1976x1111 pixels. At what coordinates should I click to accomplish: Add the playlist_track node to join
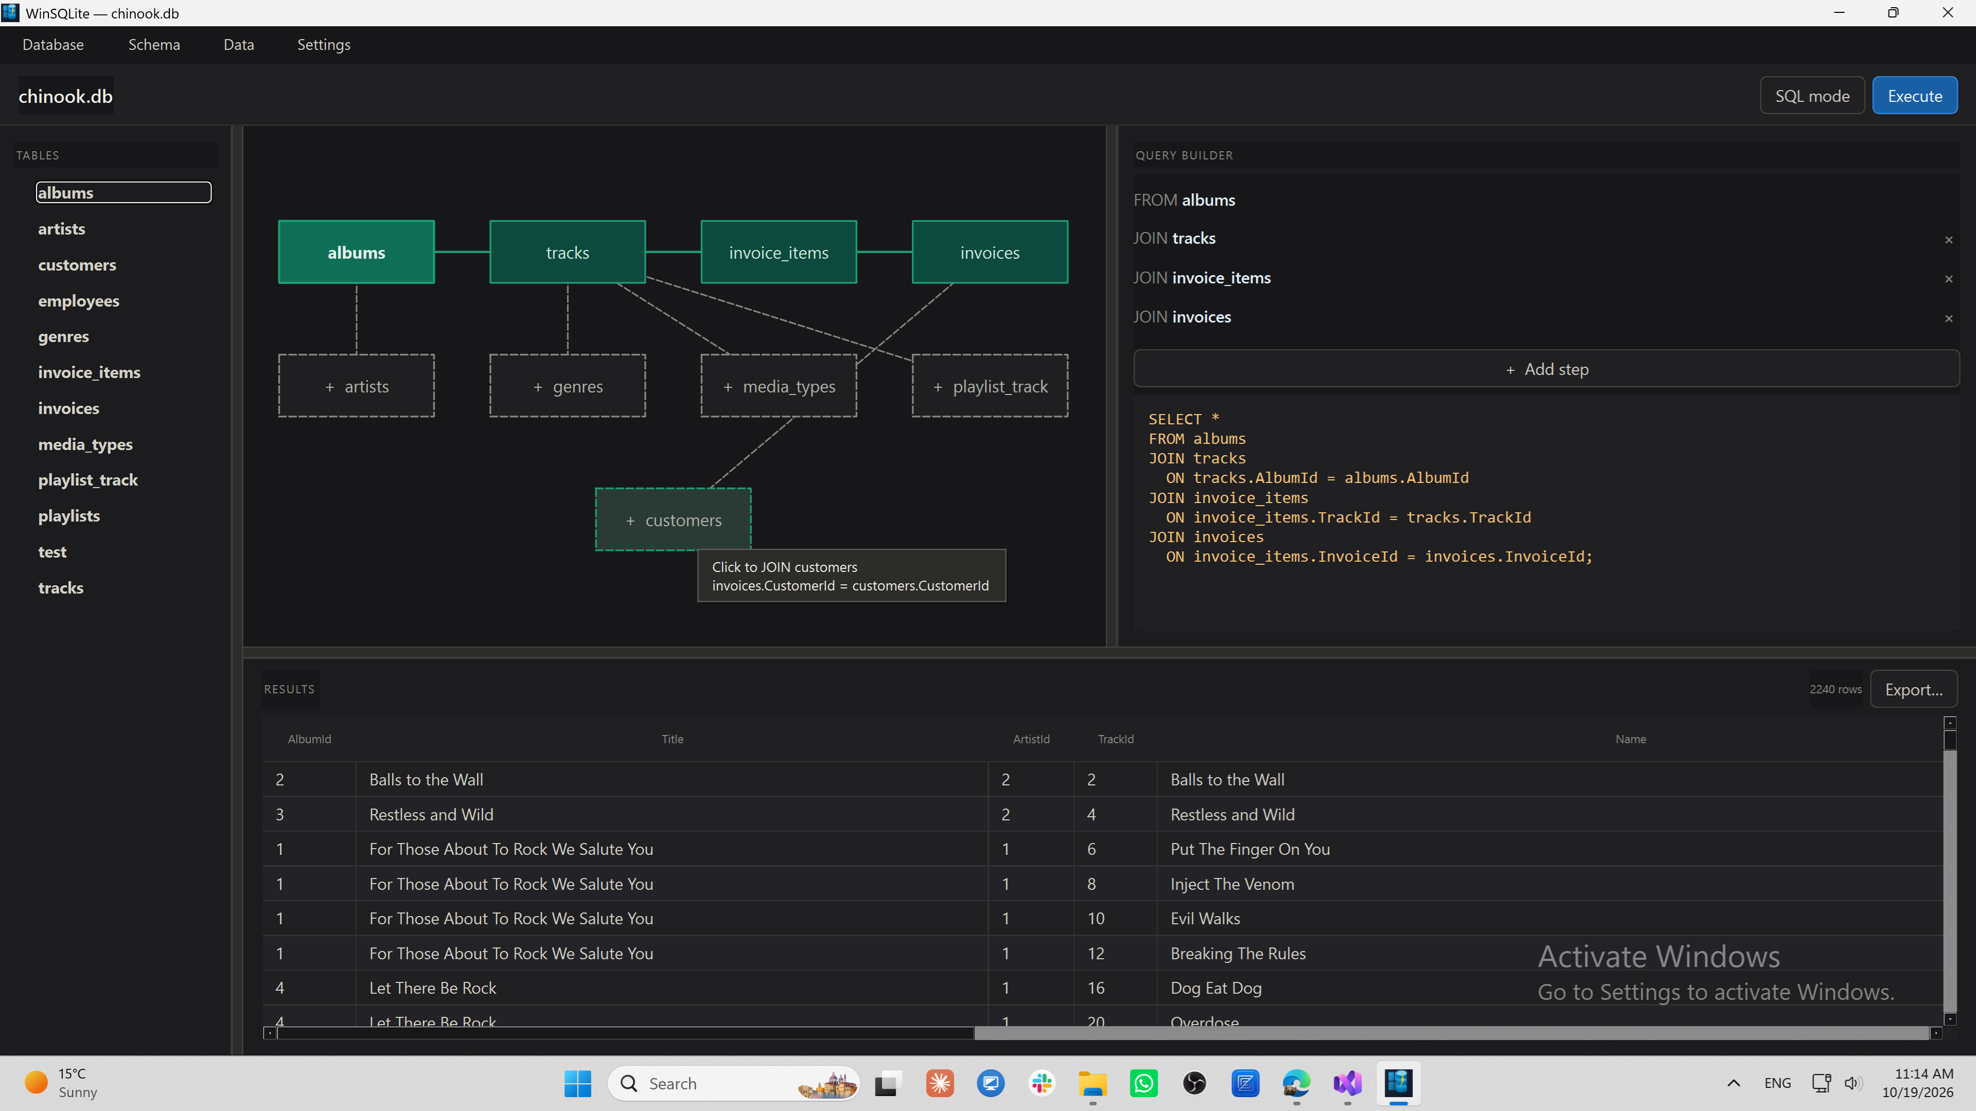coord(990,386)
